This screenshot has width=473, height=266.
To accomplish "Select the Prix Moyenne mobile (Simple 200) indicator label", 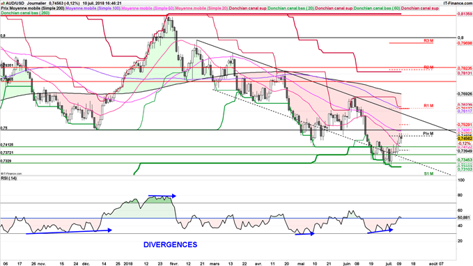I will [33, 8].
